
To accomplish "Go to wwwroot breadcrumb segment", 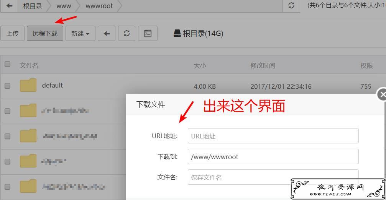I will (x=99, y=6).
